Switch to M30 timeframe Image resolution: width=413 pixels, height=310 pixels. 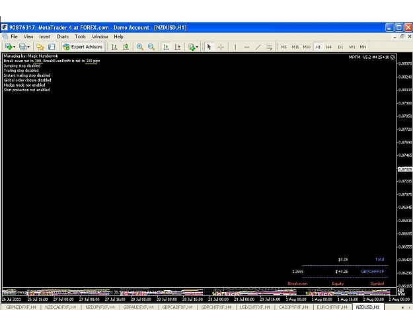click(307, 47)
